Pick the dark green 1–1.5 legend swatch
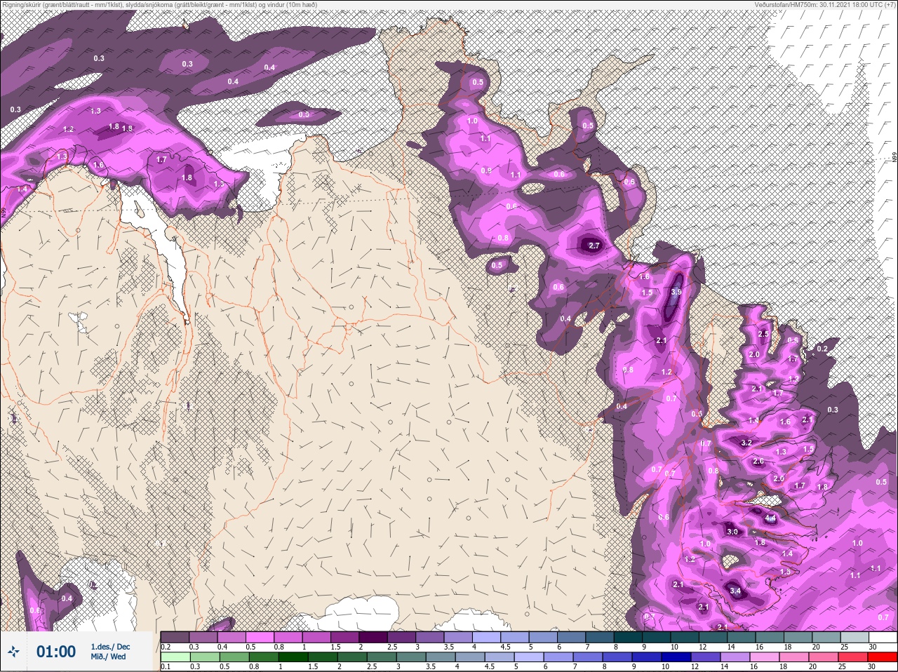Viewport: 898px width, 672px height. [x=294, y=657]
